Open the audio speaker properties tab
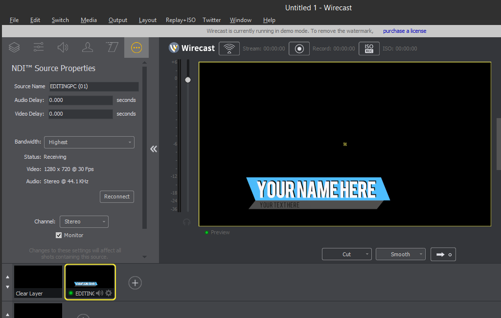Viewport: 501px width, 318px height. pyautogui.click(x=63, y=48)
